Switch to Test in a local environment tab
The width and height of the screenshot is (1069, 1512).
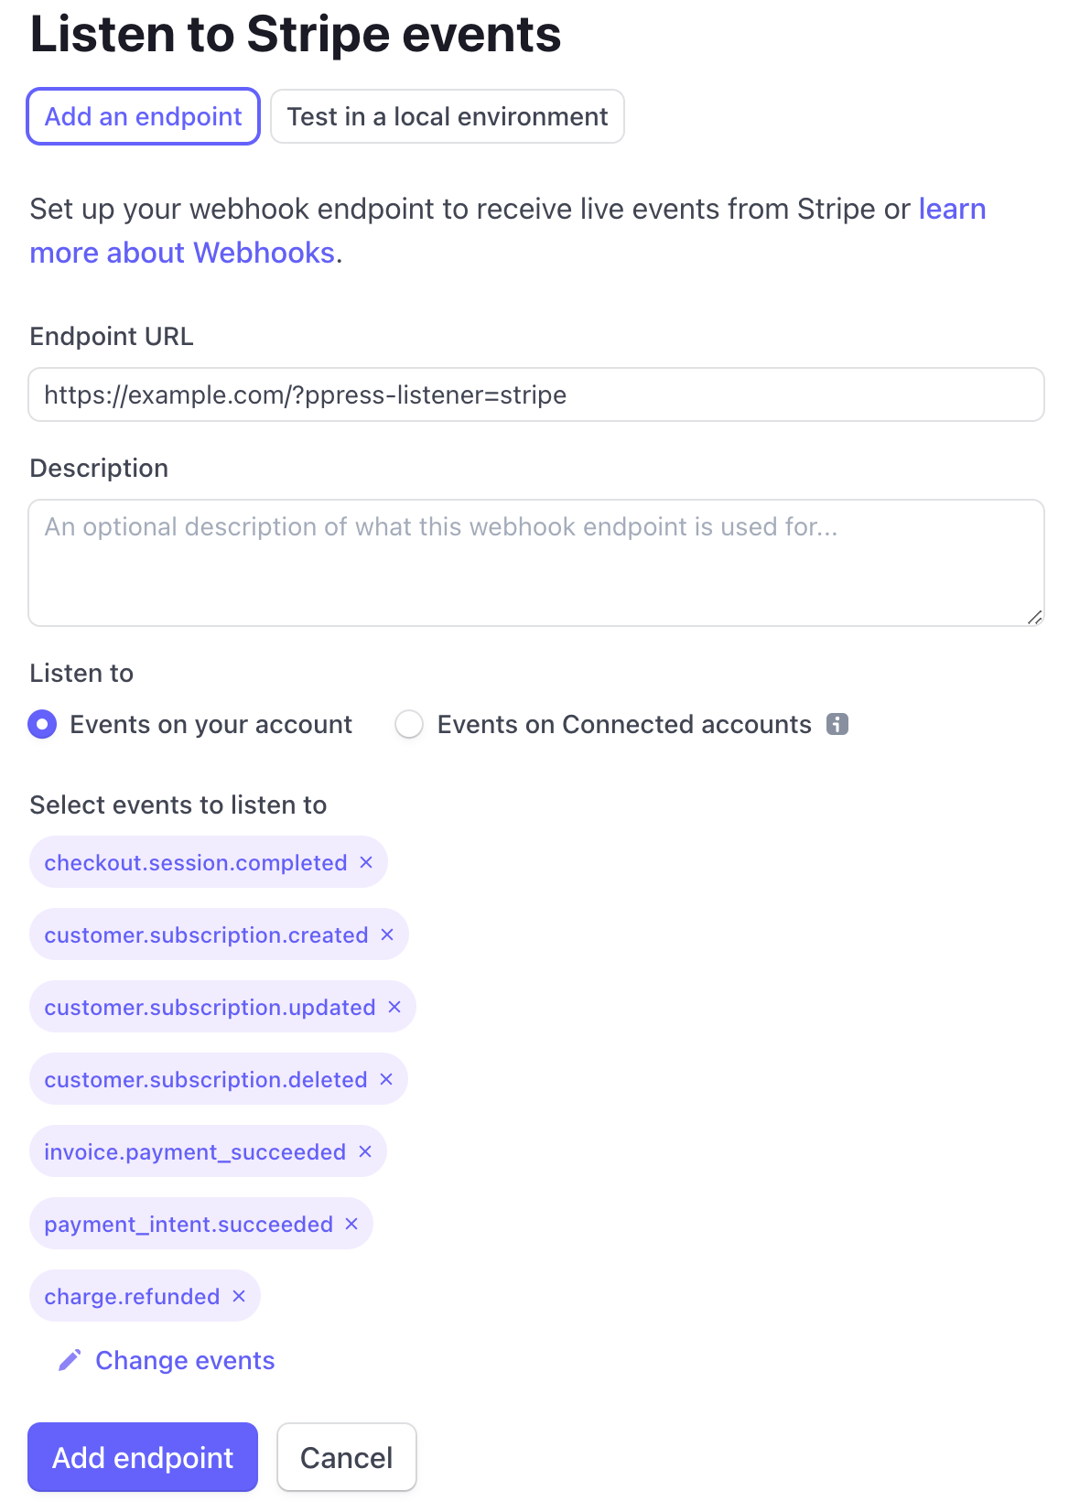click(x=448, y=116)
